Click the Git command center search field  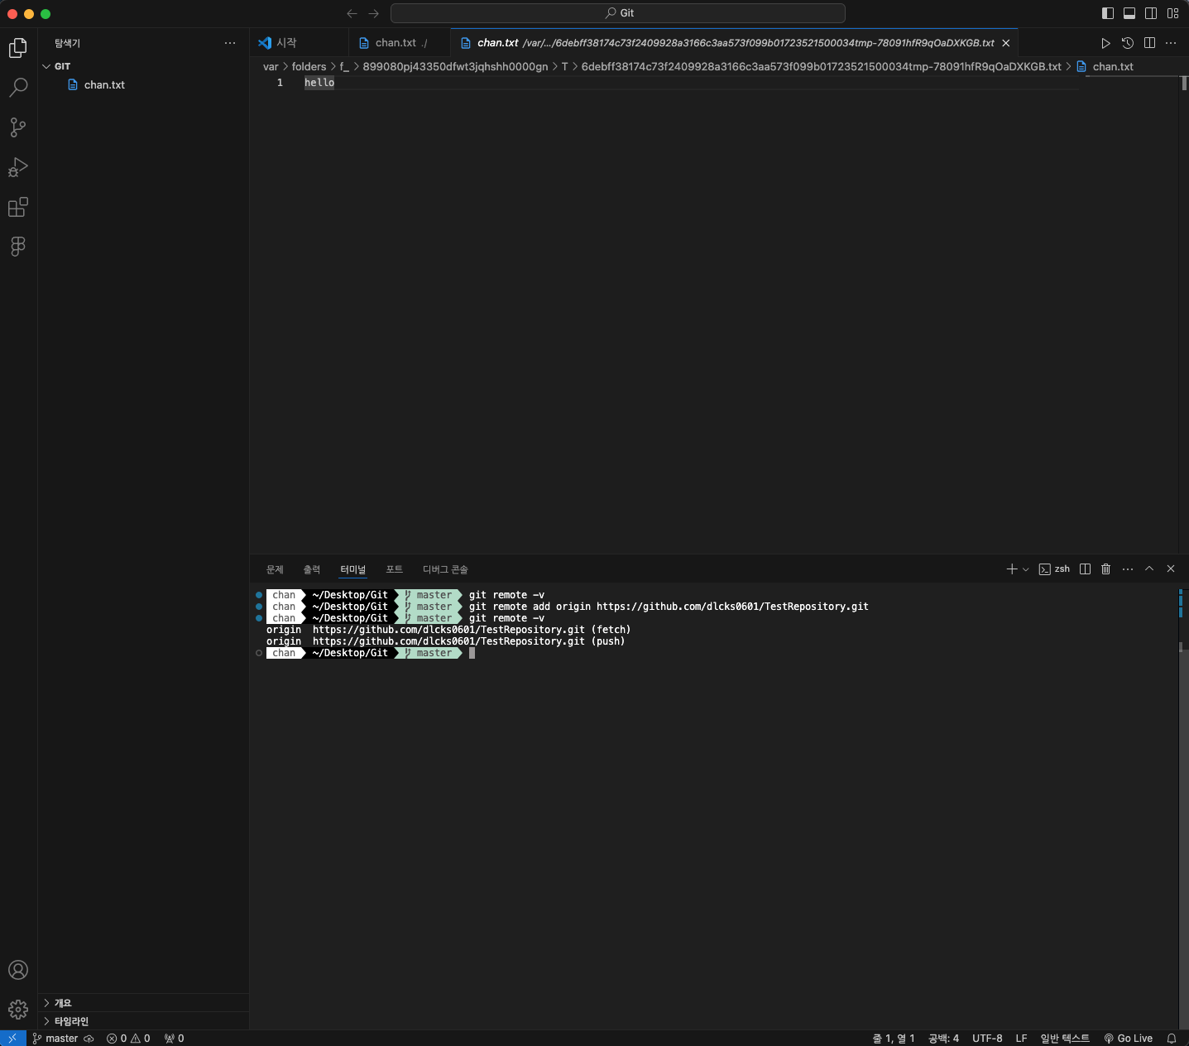[x=618, y=13]
